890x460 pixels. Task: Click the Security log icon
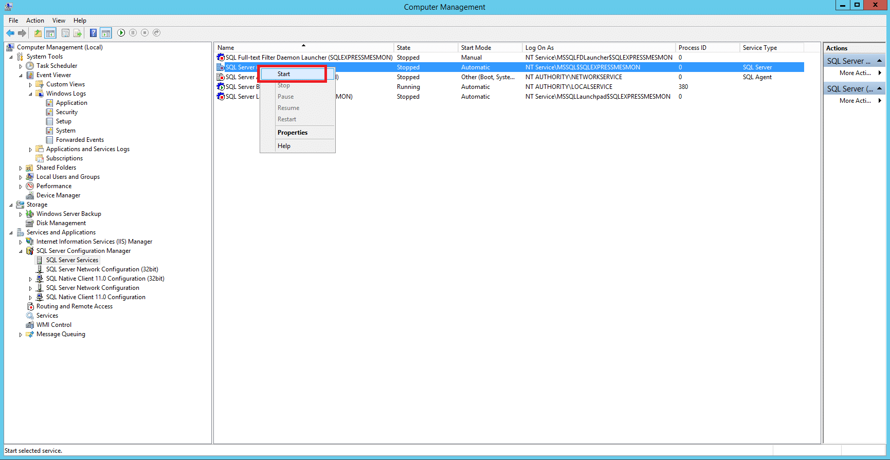pyautogui.click(x=49, y=112)
